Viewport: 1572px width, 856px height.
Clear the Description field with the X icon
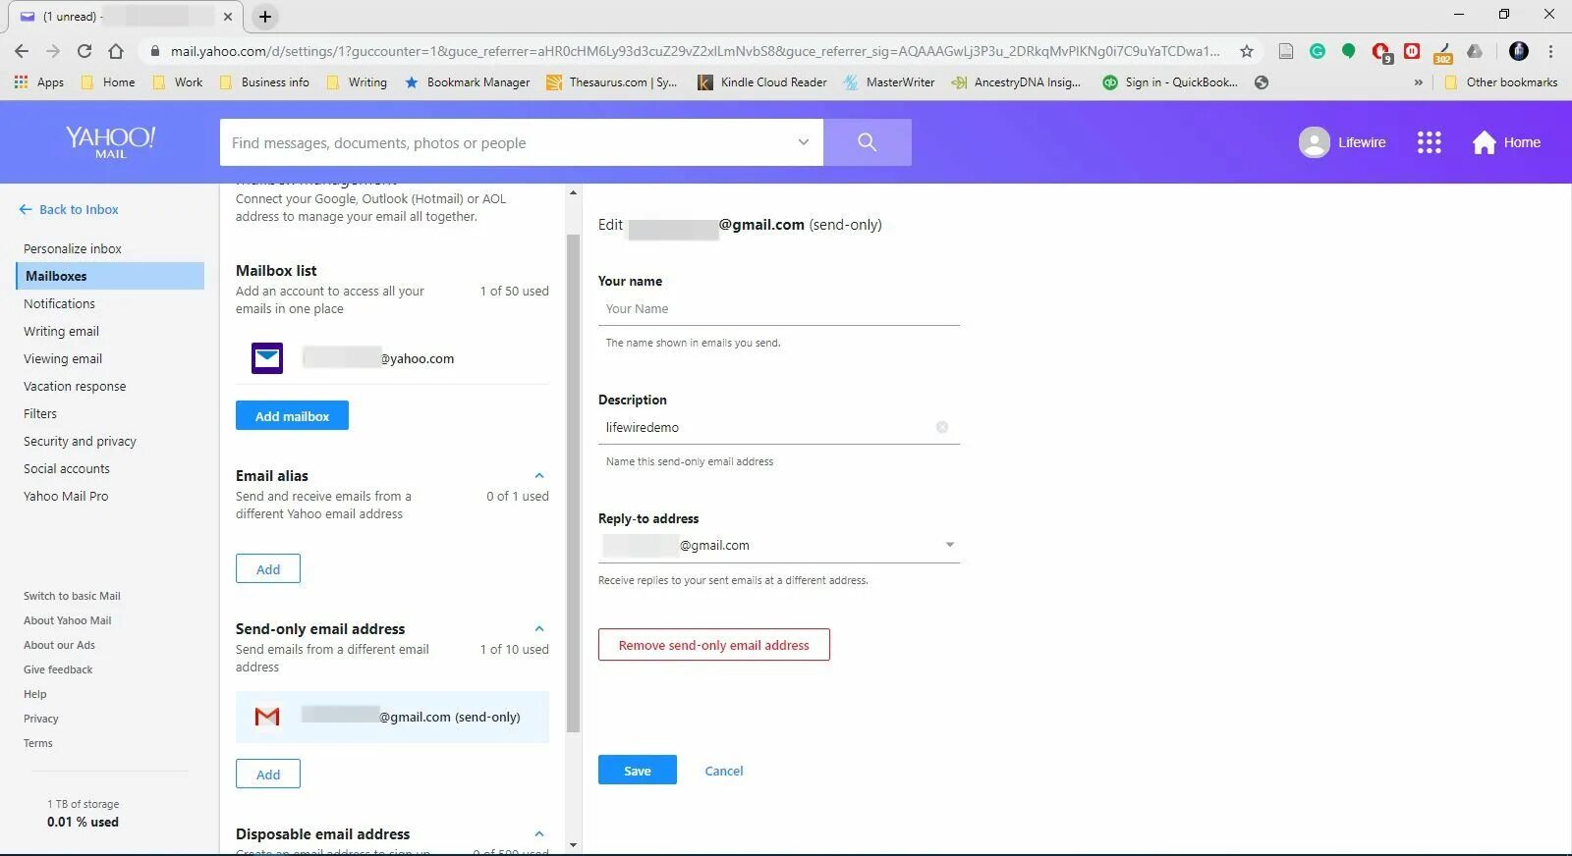coord(941,427)
